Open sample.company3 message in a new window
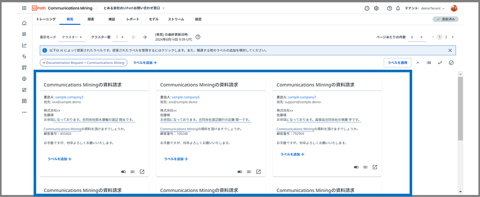 click(142, 172)
